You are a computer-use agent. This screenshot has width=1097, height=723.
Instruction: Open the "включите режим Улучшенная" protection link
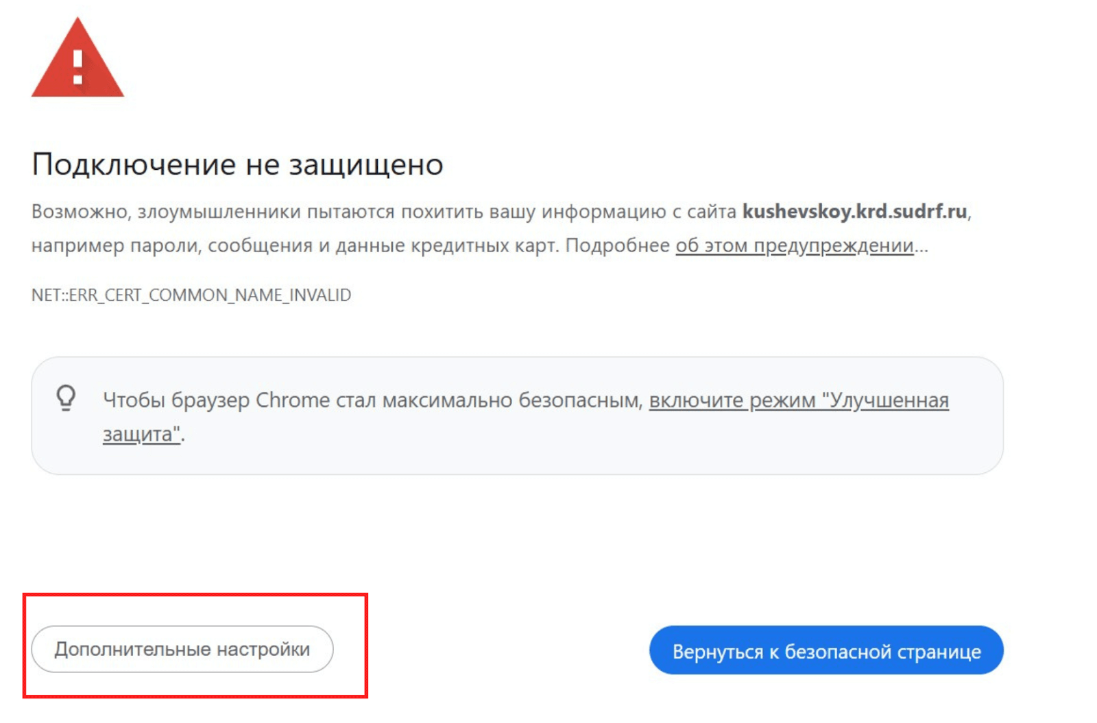[x=799, y=400]
